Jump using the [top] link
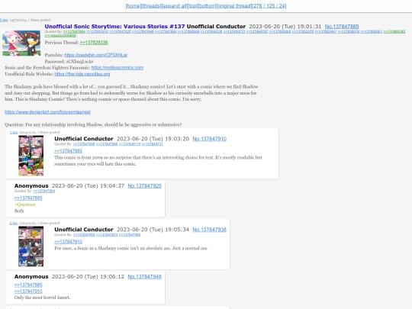The width and height of the screenshot is (412, 309). [x=193, y=6]
